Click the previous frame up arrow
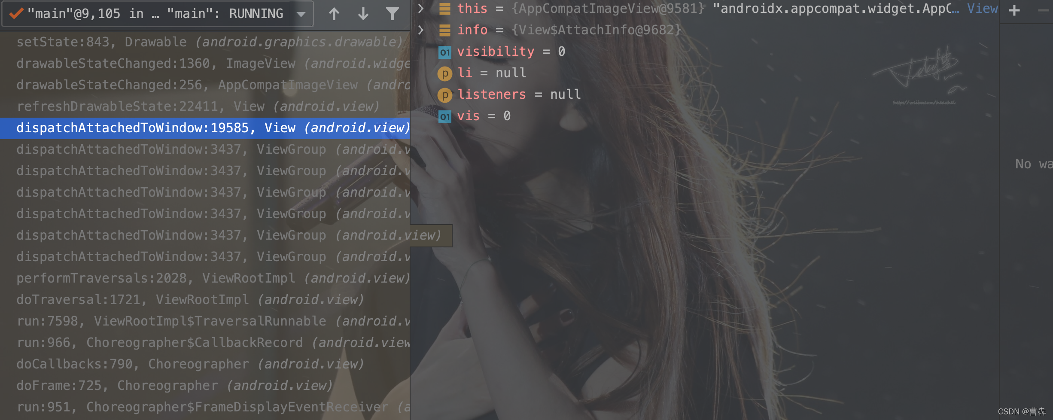This screenshot has width=1053, height=420. click(334, 14)
